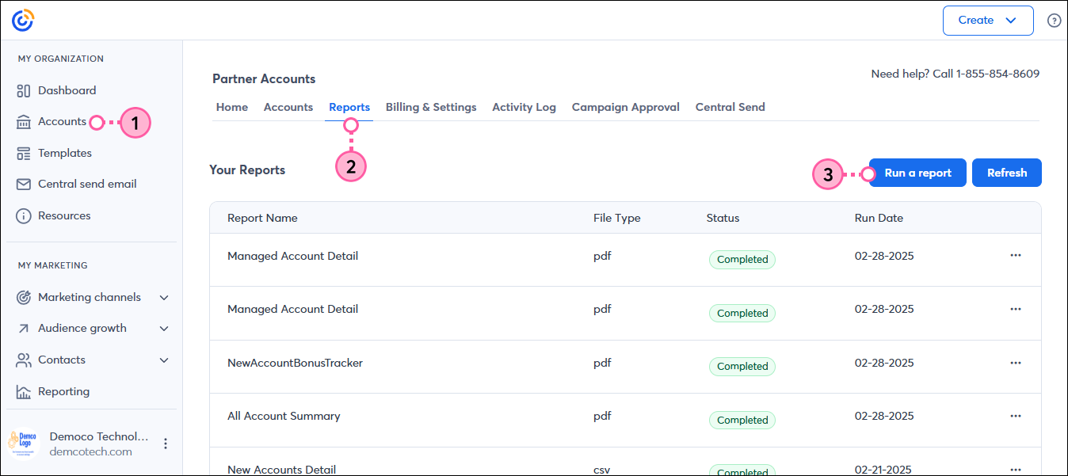Click the Run a report button

917,173
